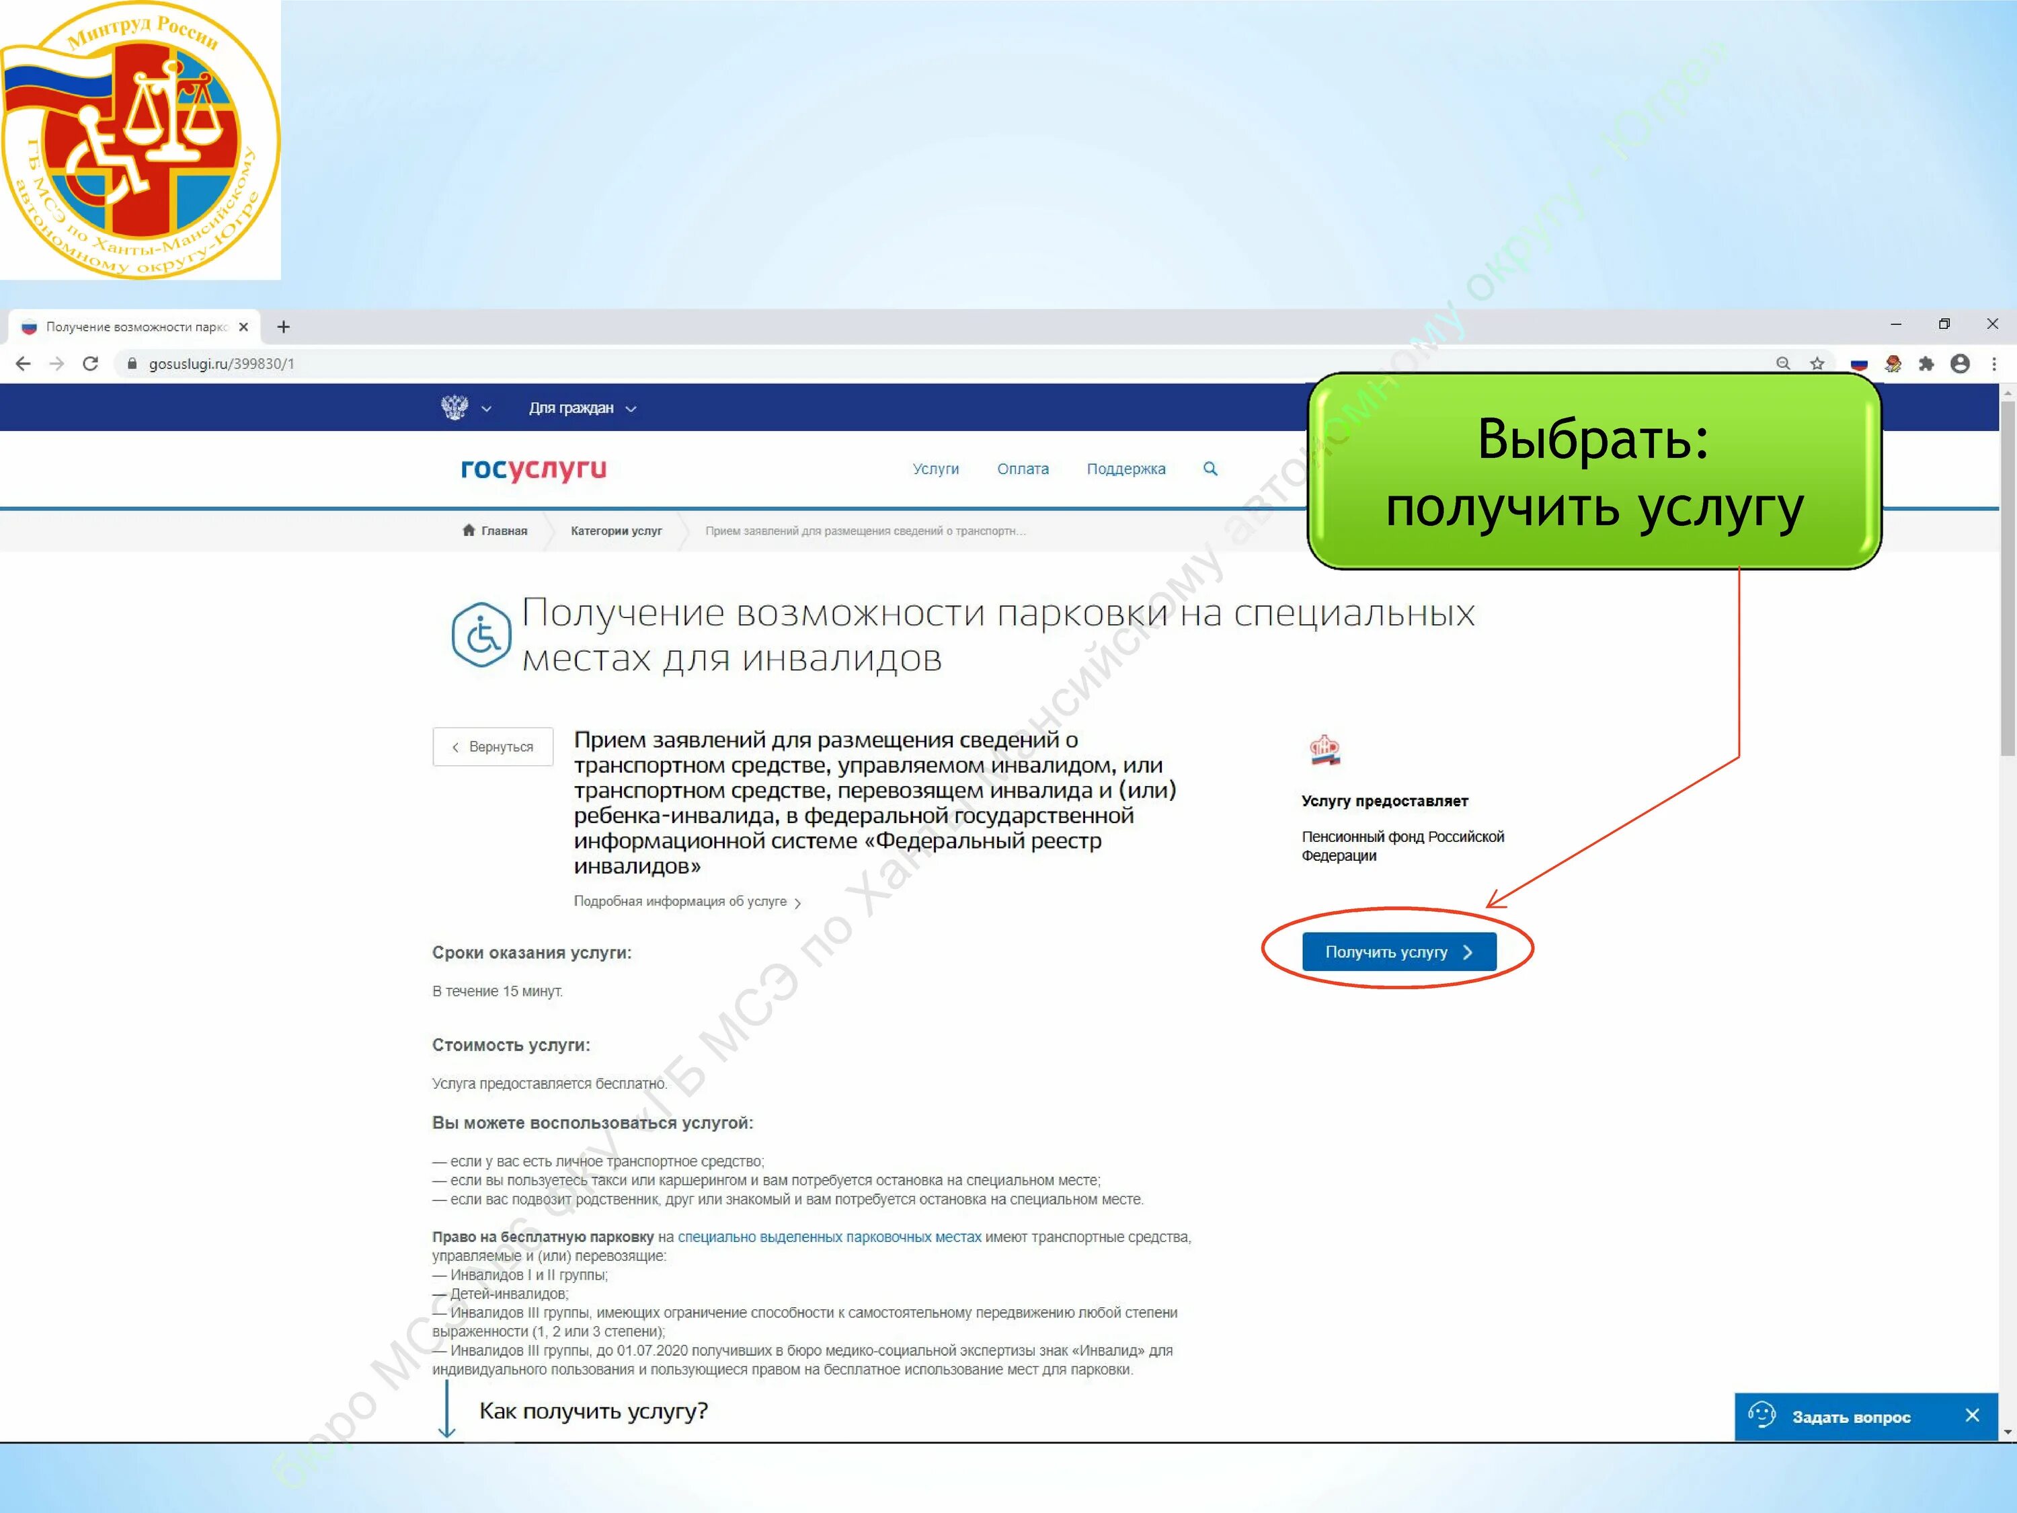
Task: Open the Extensions puzzle icon
Action: click(x=1927, y=364)
